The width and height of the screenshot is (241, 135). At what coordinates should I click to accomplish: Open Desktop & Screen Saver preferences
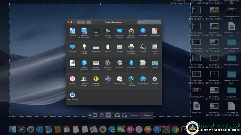(x=84, y=31)
